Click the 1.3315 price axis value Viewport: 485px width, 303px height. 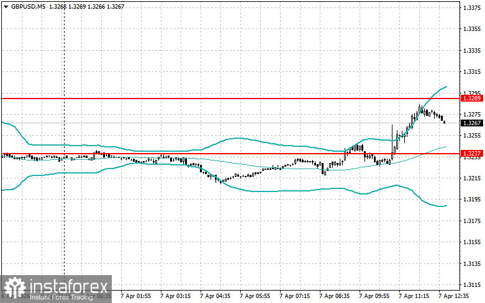(472, 72)
